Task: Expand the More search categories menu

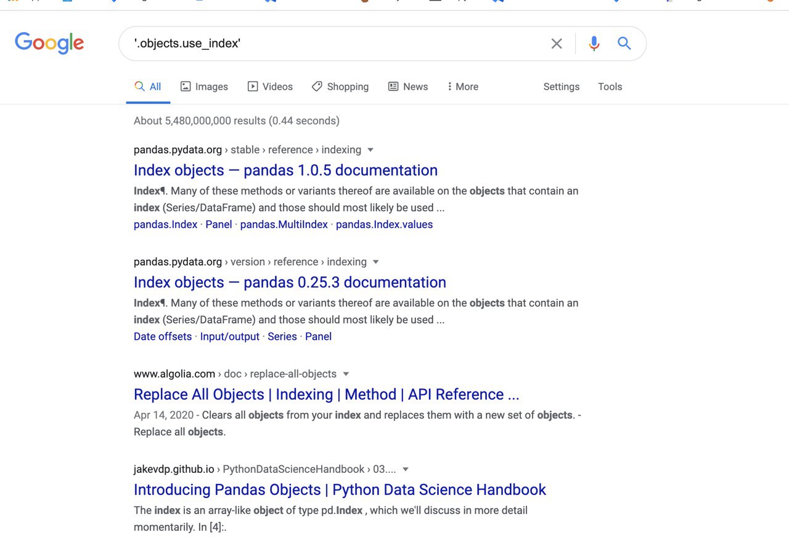Action: [x=463, y=87]
